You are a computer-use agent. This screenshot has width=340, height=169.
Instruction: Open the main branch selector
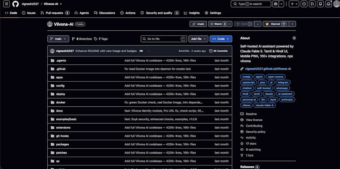pyautogui.click(x=58, y=39)
